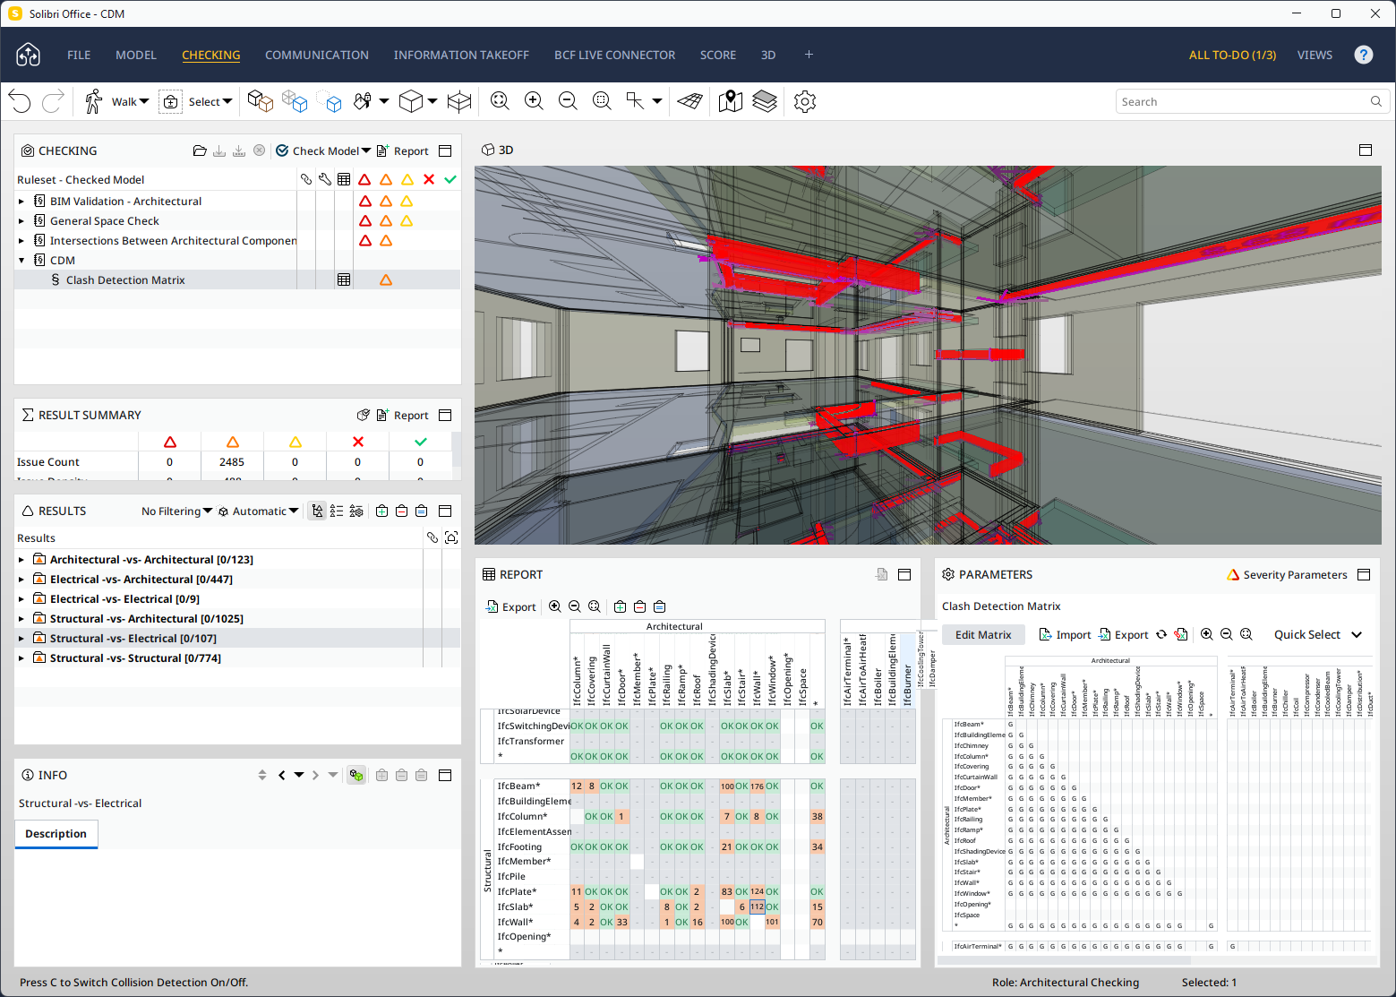
Task: Open the Quick Select dropdown
Action: point(1317,635)
